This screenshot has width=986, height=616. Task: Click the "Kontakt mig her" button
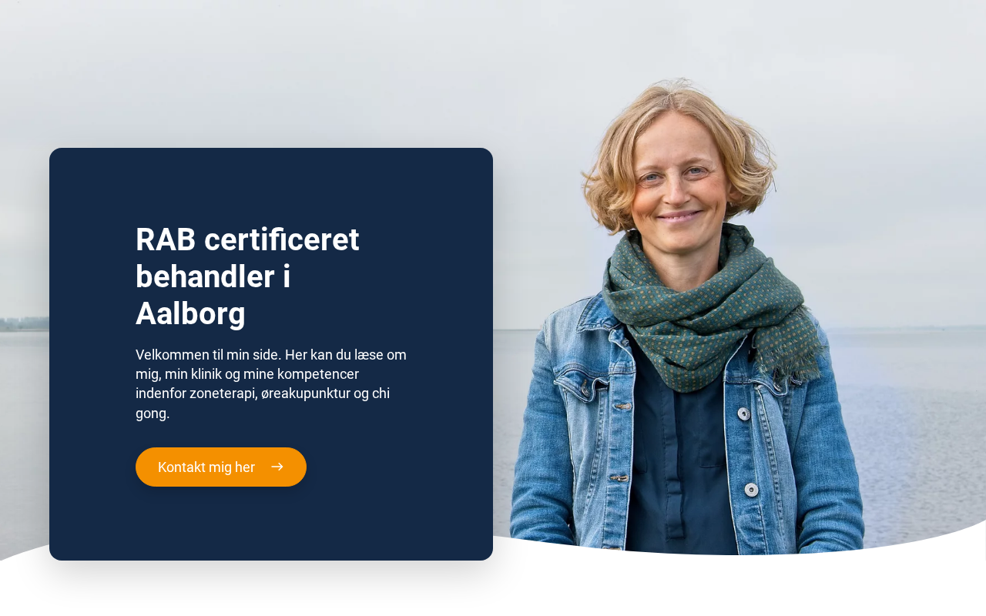[x=221, y=467]
